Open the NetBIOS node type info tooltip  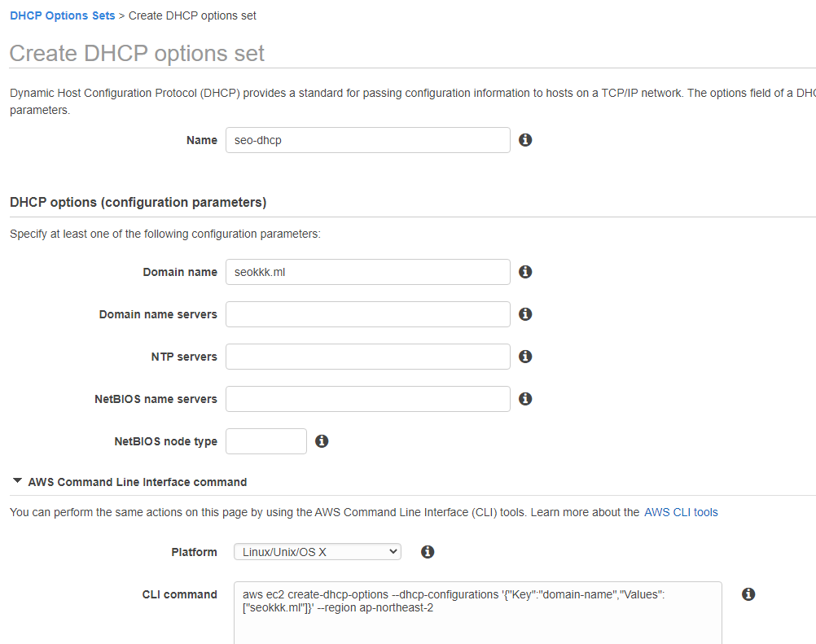(x=321, y=440)
